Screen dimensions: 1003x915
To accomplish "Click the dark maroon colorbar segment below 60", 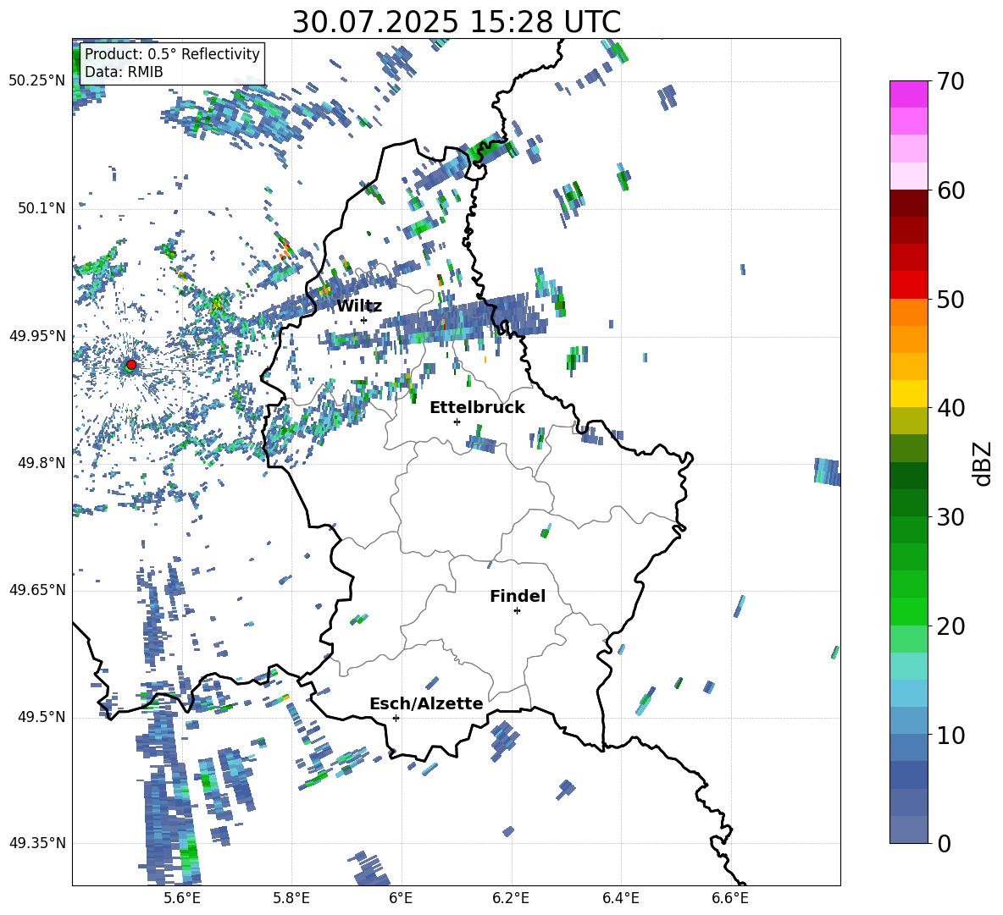I will click(908, 203).
